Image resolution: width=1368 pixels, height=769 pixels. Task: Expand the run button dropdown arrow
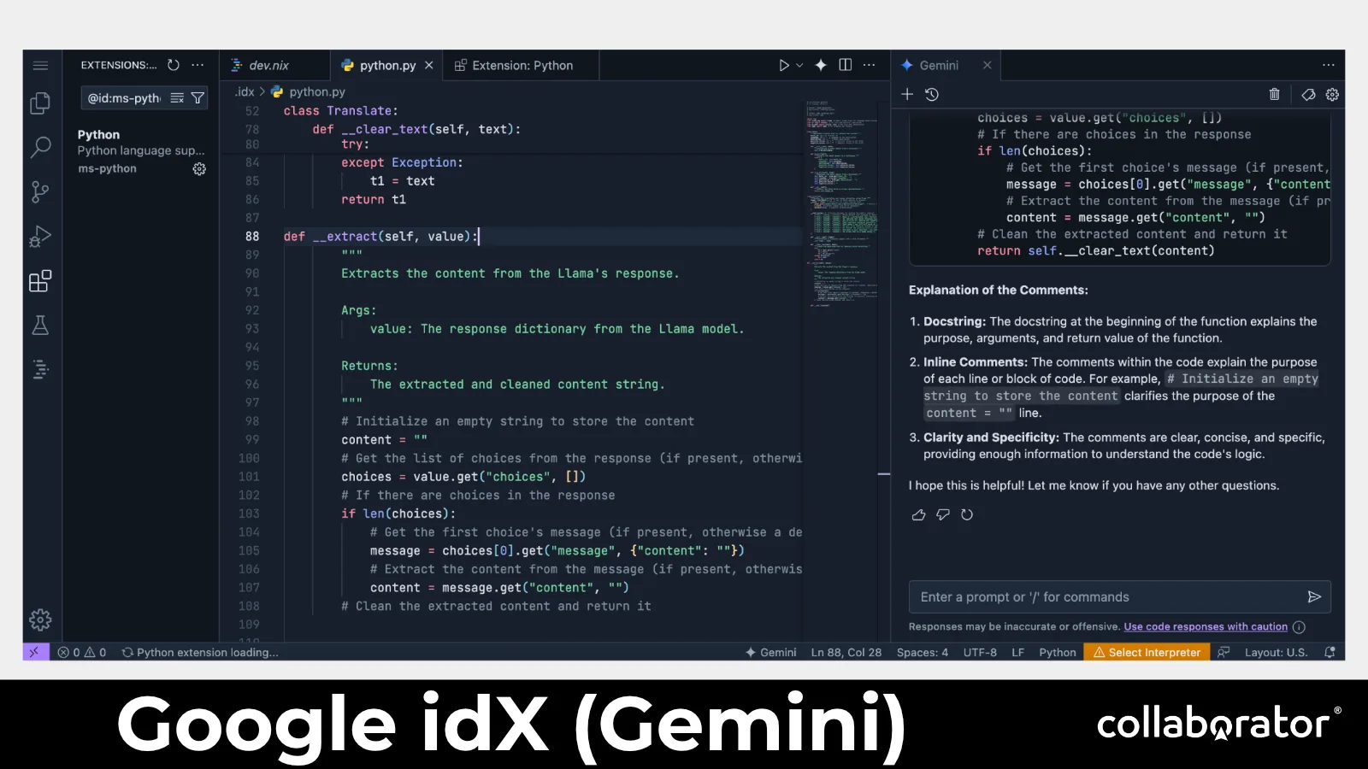799,65
